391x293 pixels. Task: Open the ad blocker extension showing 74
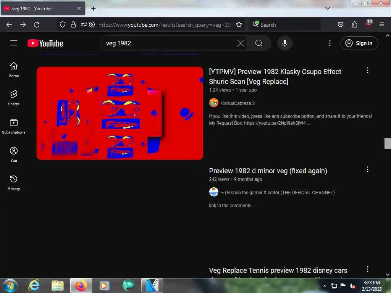coord(368,24)
